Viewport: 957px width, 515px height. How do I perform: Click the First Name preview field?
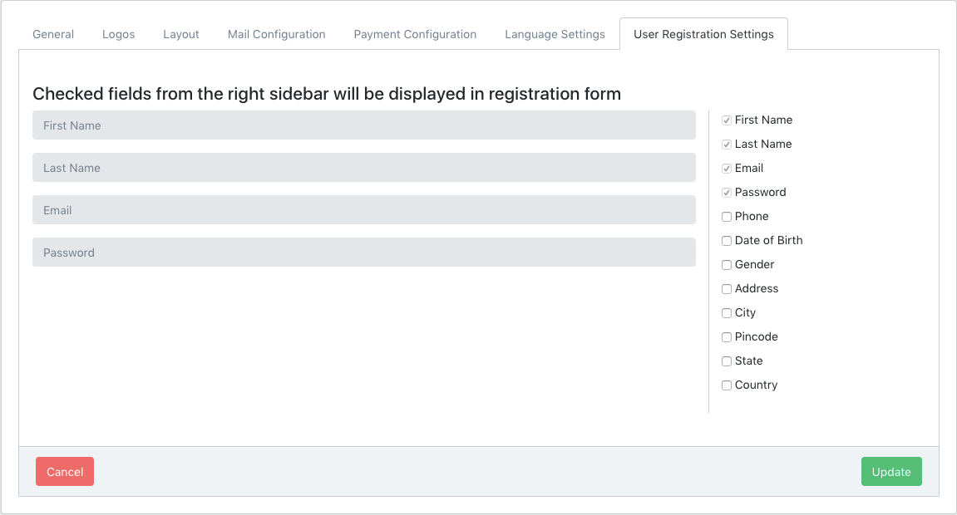point(363,125)
